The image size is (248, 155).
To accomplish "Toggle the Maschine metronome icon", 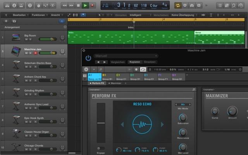I will tap(150, 69).
